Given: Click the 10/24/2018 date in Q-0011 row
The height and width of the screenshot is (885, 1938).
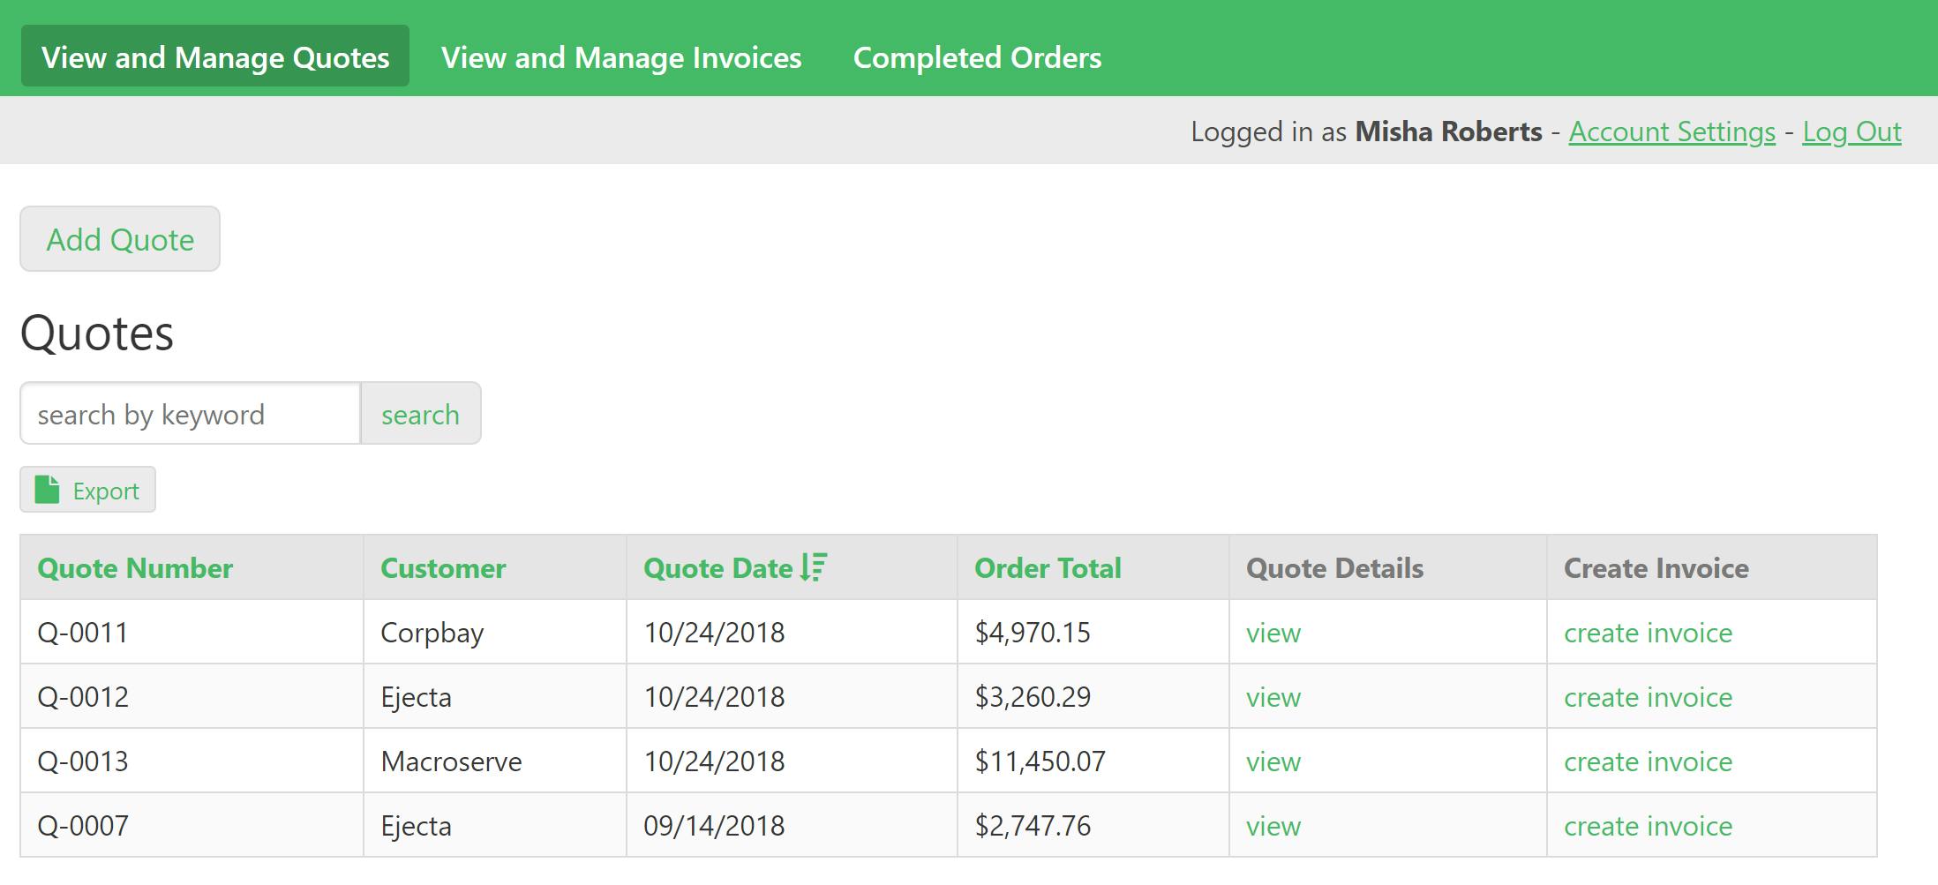Looking at the screenshot, I should (714, 633).
